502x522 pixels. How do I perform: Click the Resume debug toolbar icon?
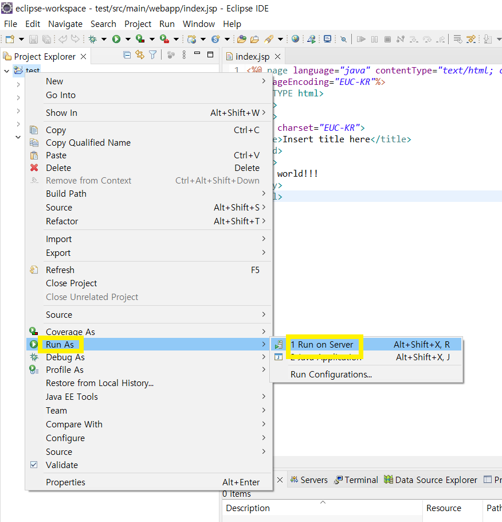point(361,39)
